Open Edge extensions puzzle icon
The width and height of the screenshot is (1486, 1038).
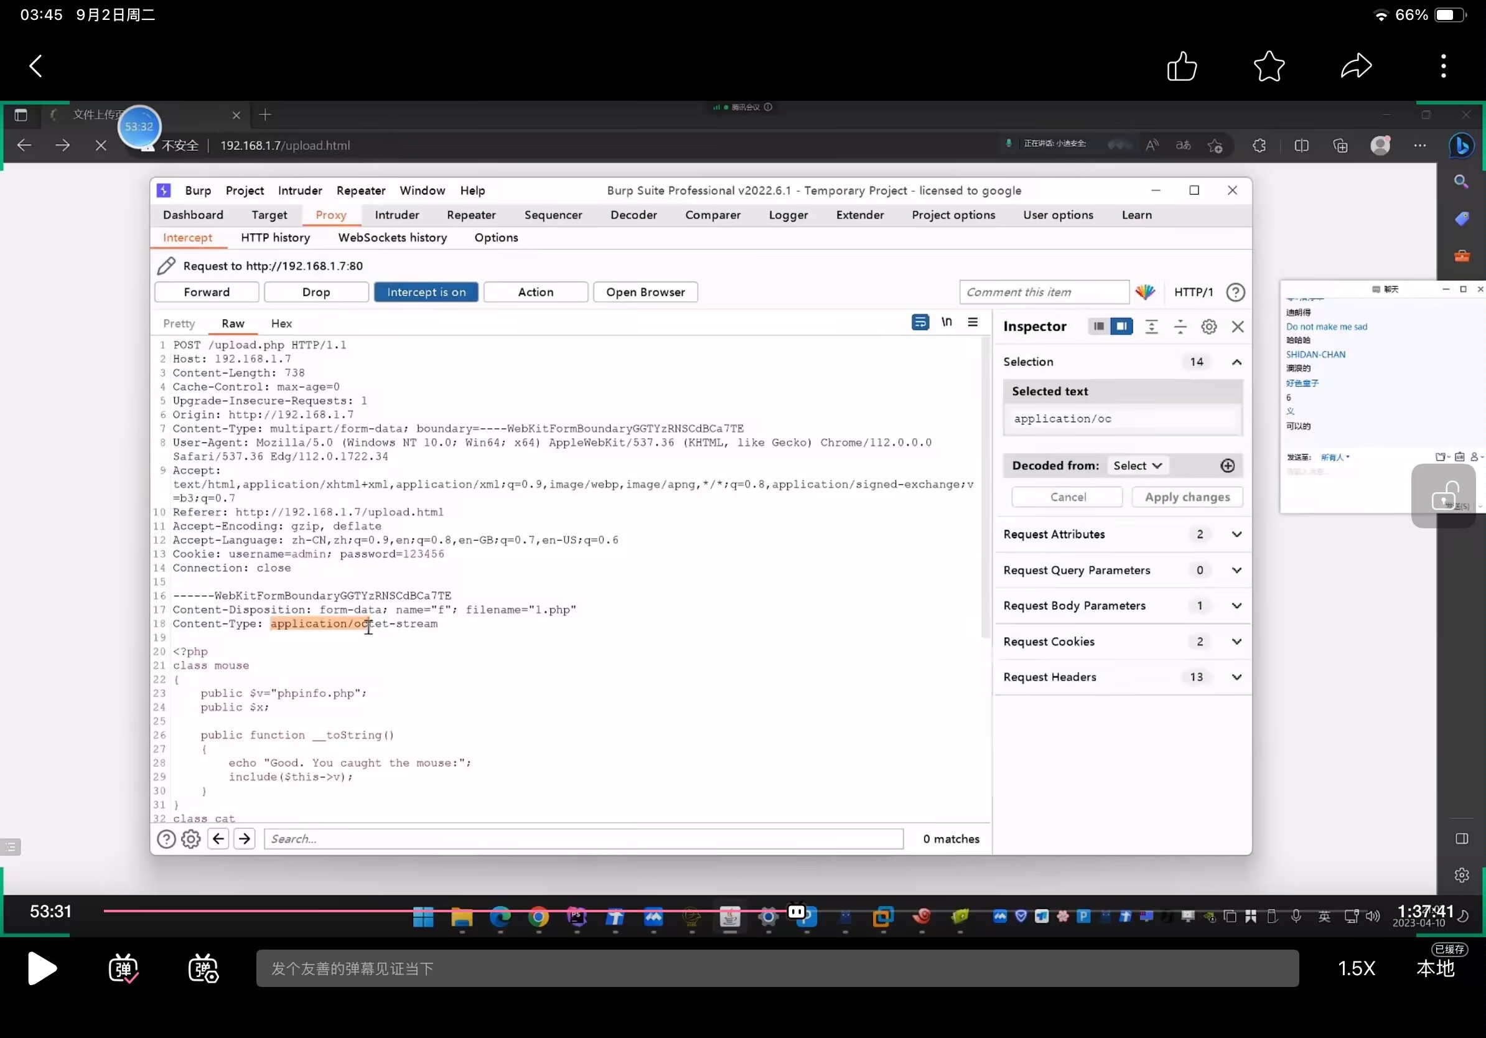click(x=1259, y=146)
